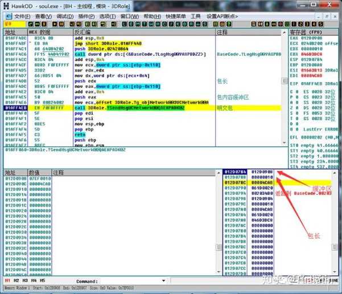Click the help question-mark toolbar icon

229,24
